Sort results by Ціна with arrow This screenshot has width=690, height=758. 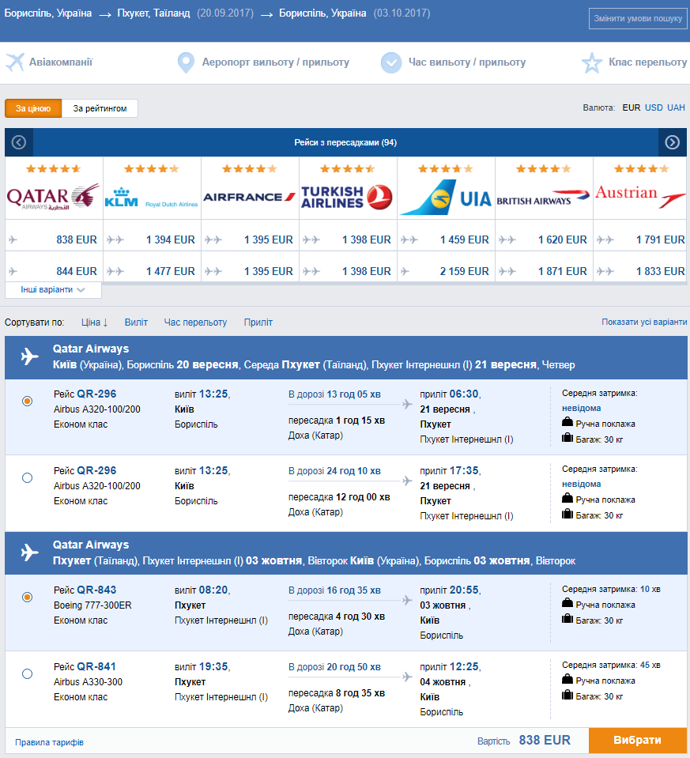tap(94, 322)
